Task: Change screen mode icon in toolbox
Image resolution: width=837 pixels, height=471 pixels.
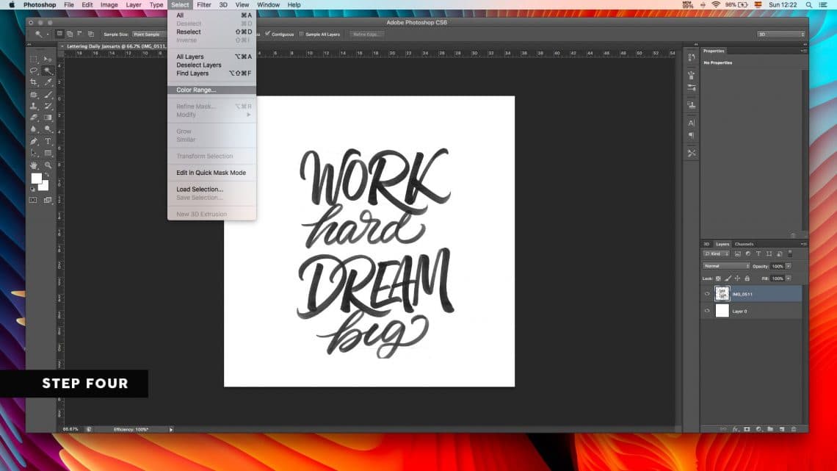Action: point(48,201)
